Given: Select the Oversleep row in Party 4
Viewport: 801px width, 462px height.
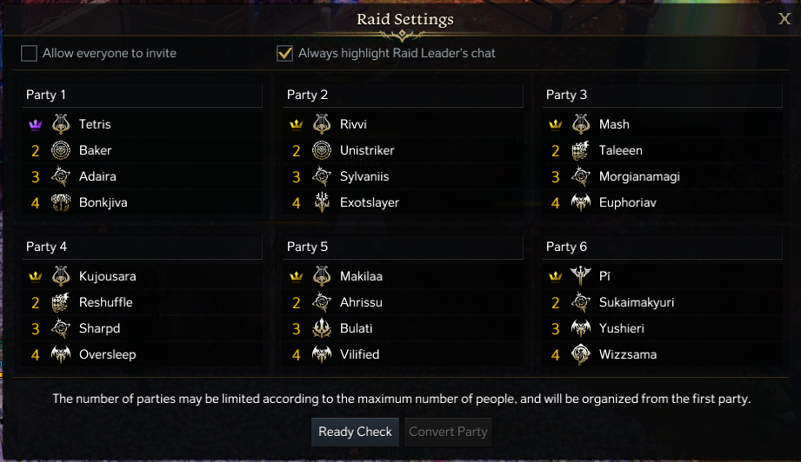Looking at the screenshot, I should [107, 354].
